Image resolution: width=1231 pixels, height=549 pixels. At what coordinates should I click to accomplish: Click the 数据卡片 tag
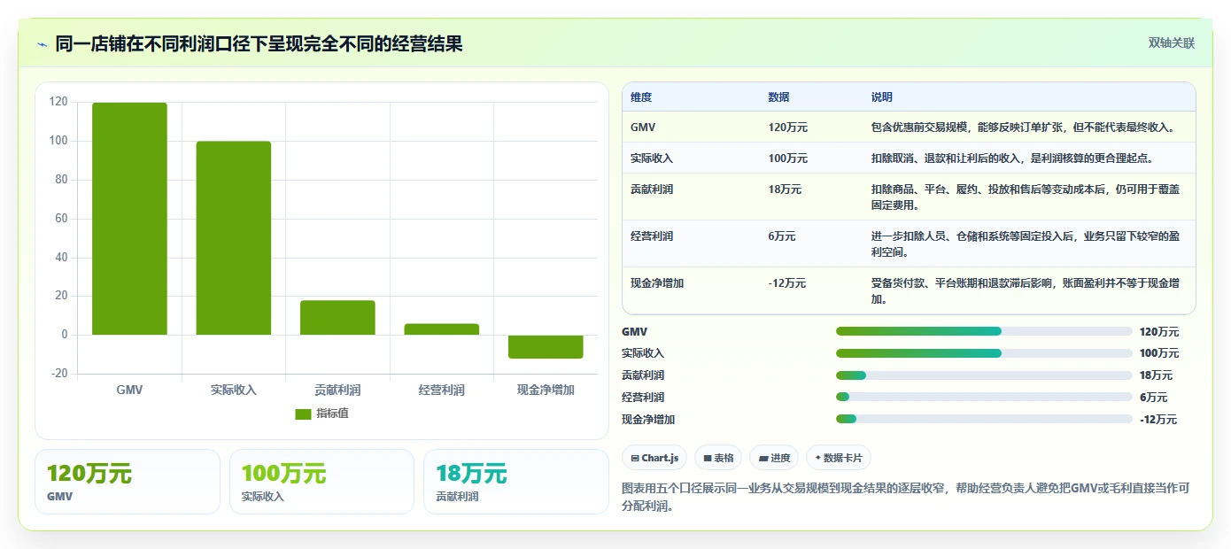839,458
